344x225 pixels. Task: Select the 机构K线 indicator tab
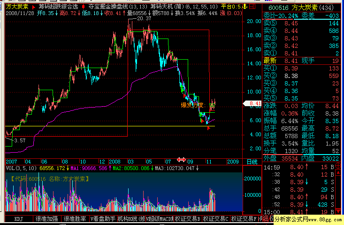[x=131, y=219]
